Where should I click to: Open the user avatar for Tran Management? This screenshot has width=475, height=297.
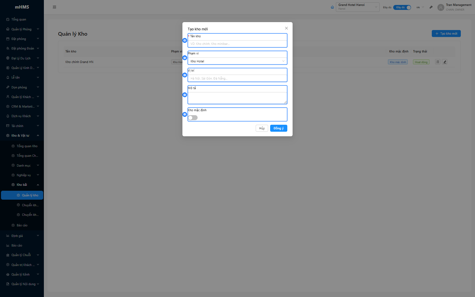(441, 7)
